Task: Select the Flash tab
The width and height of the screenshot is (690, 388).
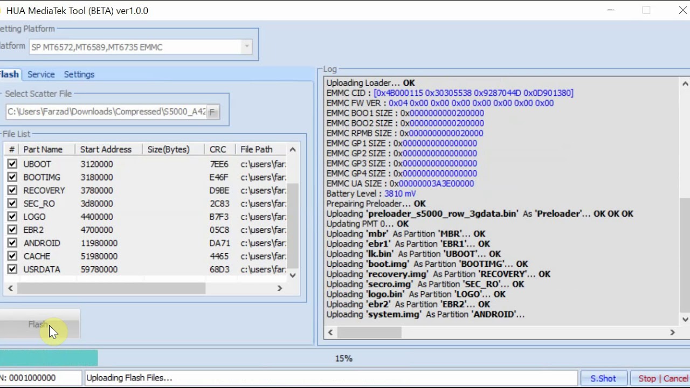Action: pos(9,74)
